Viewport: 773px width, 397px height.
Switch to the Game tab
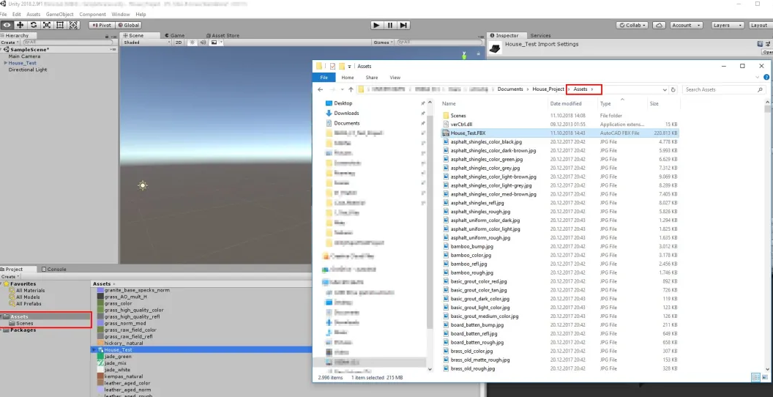(x=174, y=35)
